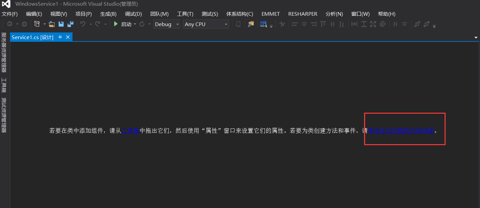The image size is (480, 208).
Task: Open the 项目(P) menu
Action: coord(84,14)
